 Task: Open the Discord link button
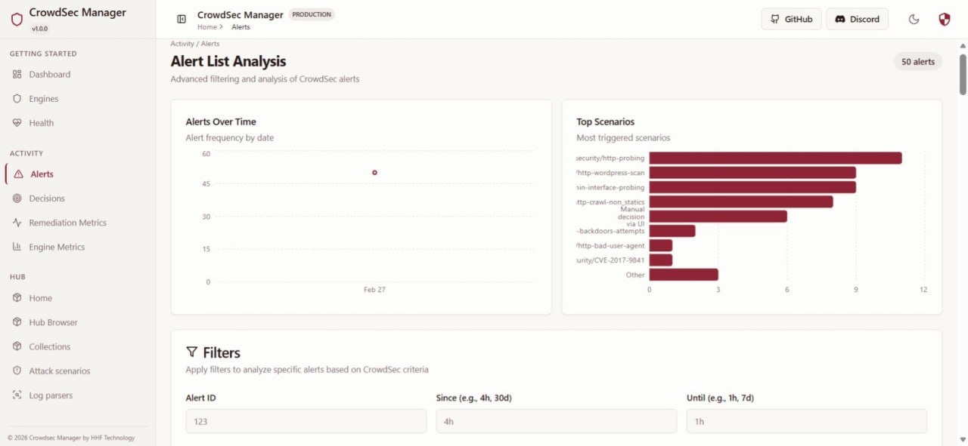point(857,19)
